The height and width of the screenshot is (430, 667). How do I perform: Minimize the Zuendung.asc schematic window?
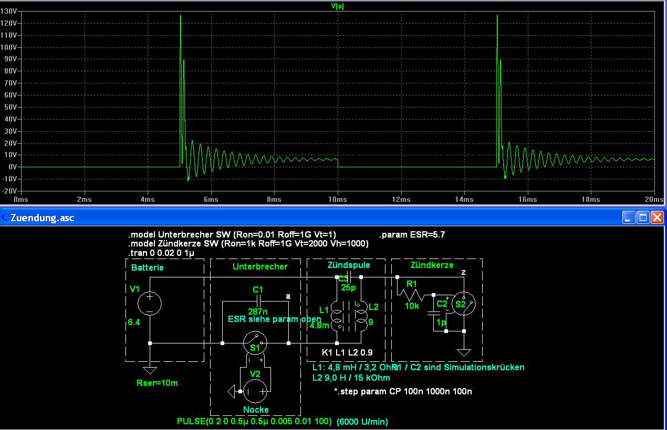pos(629,218)
